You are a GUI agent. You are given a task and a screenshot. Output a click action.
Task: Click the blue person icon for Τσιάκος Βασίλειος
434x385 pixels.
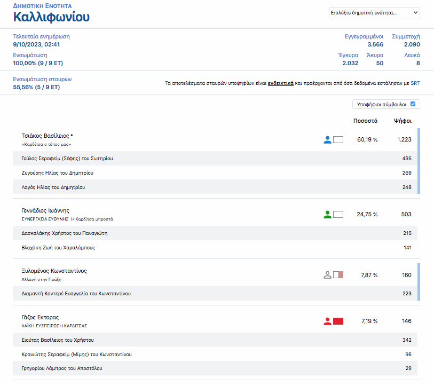[x=327, y=140]
